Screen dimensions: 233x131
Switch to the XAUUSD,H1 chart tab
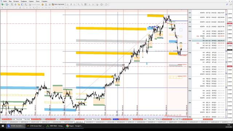pyautogui.click(x=90, y=122)
